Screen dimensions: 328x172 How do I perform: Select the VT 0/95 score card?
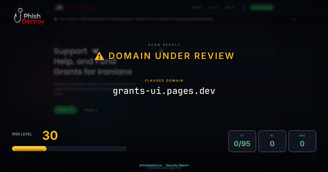pyautogui.click(x=242, y=141)
